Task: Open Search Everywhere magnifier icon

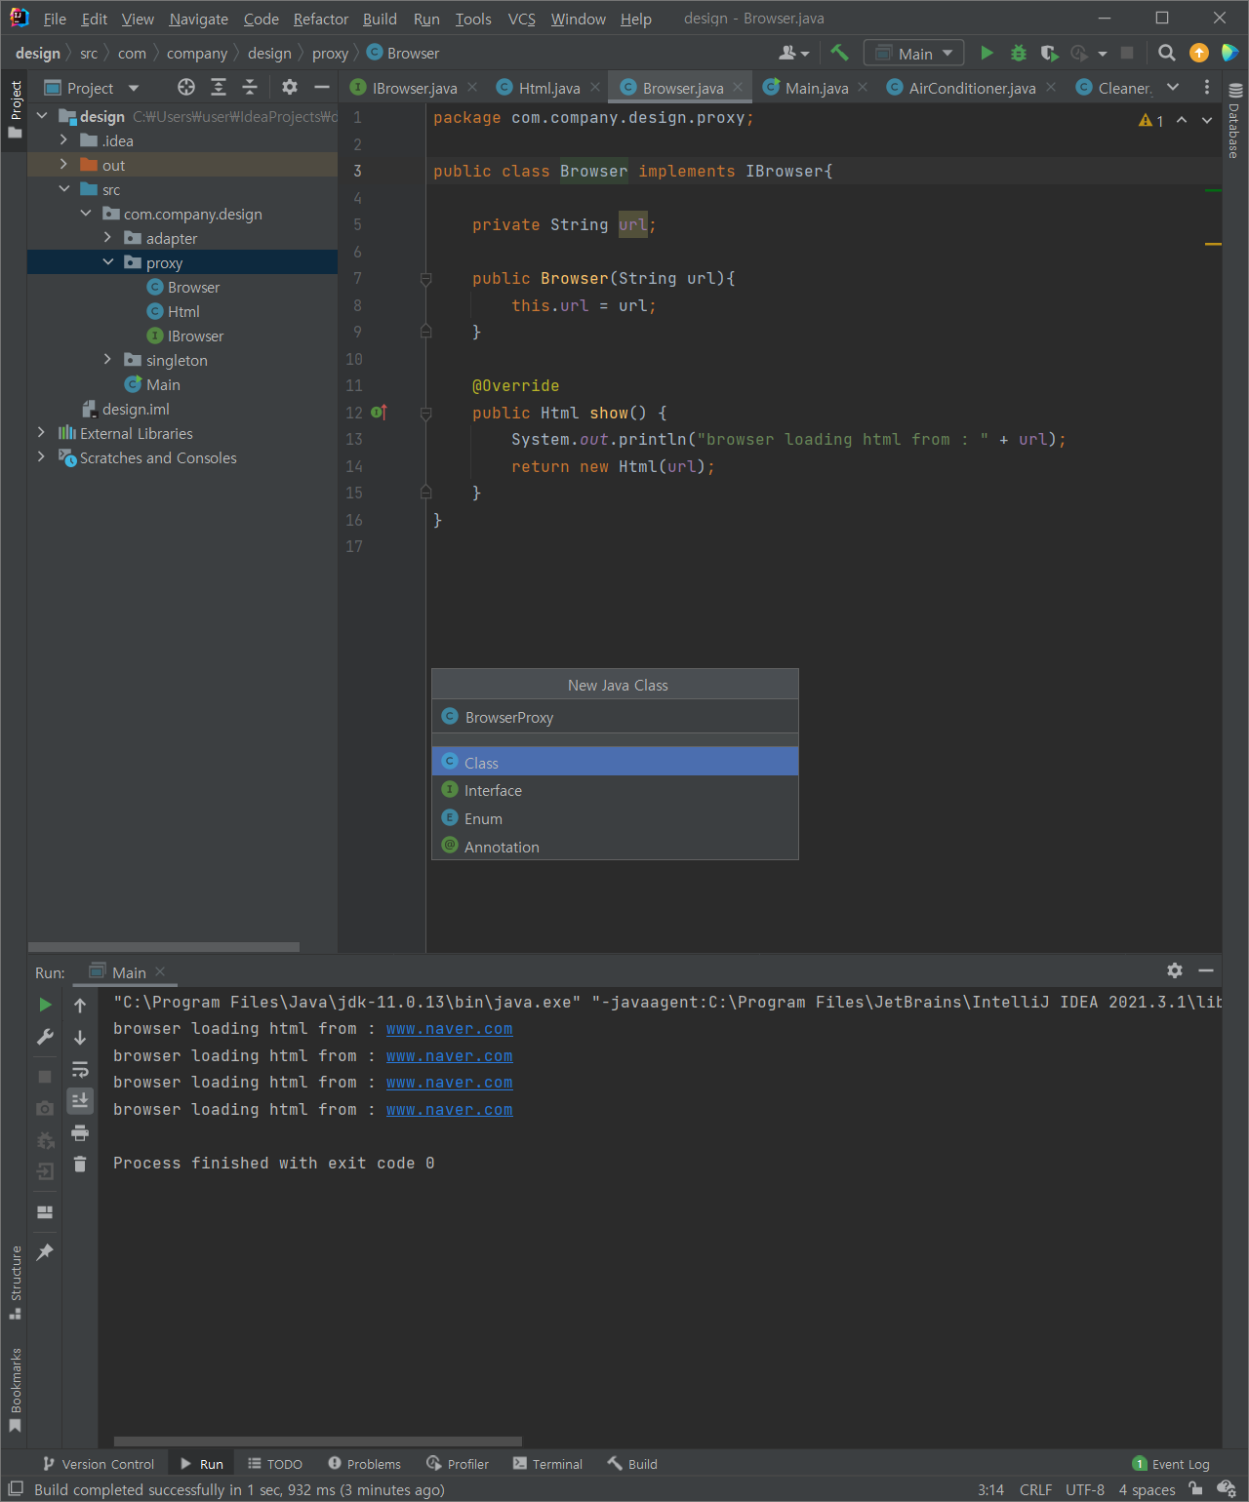Action: coord(1166,53)
